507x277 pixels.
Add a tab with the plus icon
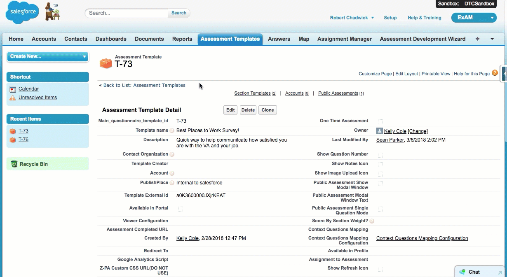coord(477,39)
